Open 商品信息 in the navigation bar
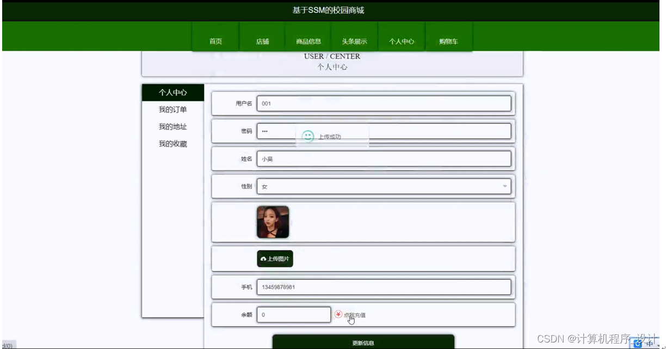This screenshot has height=349, width=666. [x=309, y=36]
